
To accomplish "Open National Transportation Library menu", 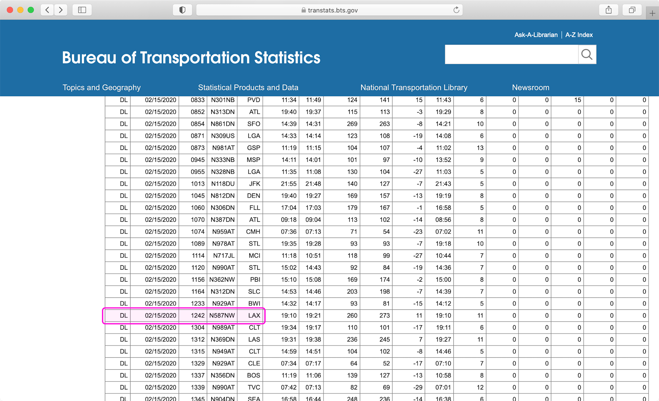I will coord(414,87).
